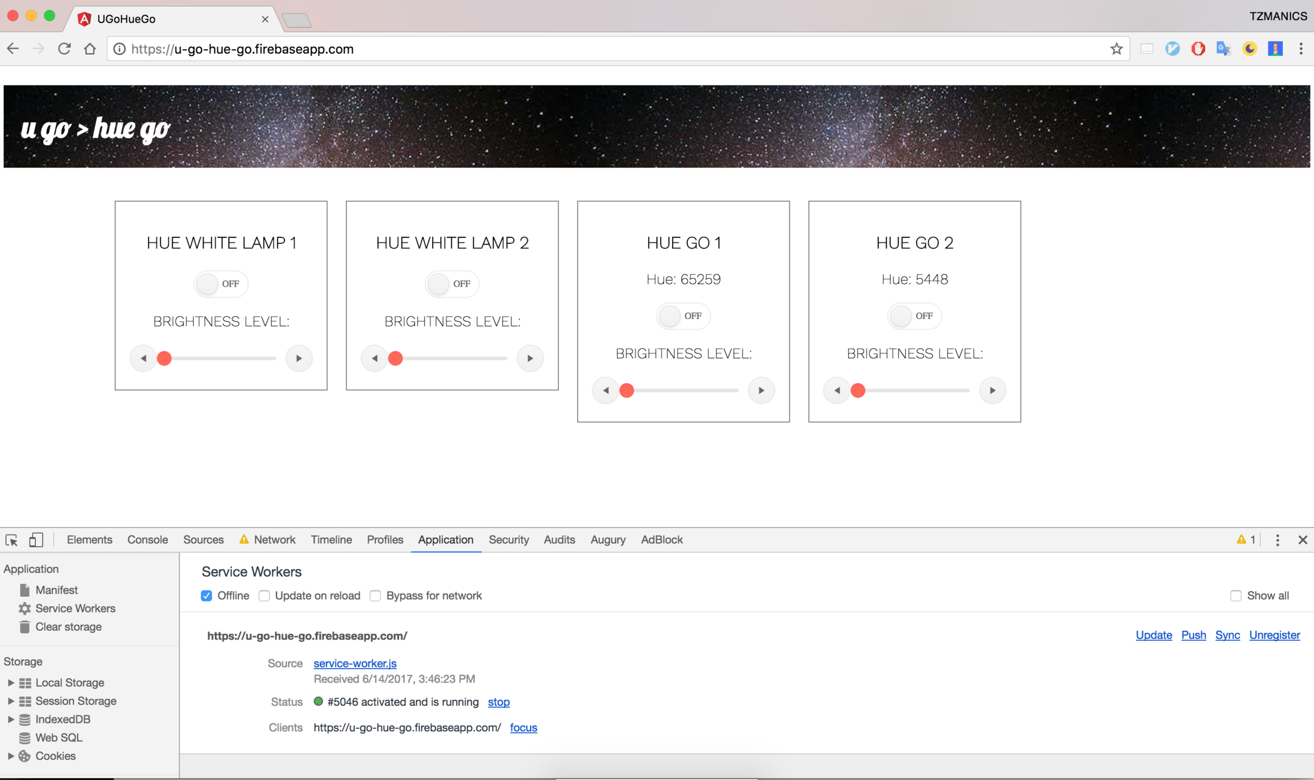Uncheck the Offline checkbox

click(x=206, y=596)
